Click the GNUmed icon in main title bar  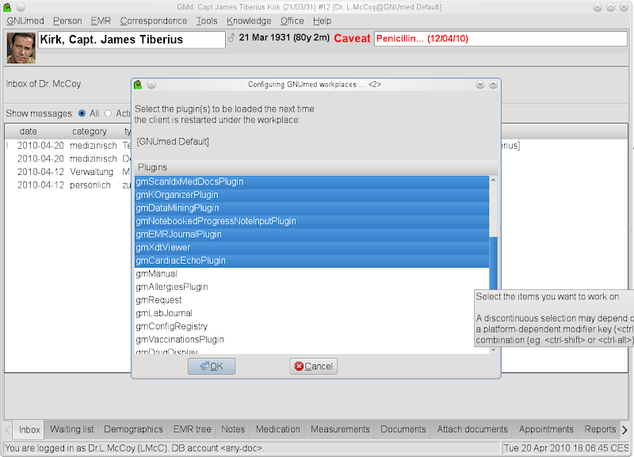point(7,7)
